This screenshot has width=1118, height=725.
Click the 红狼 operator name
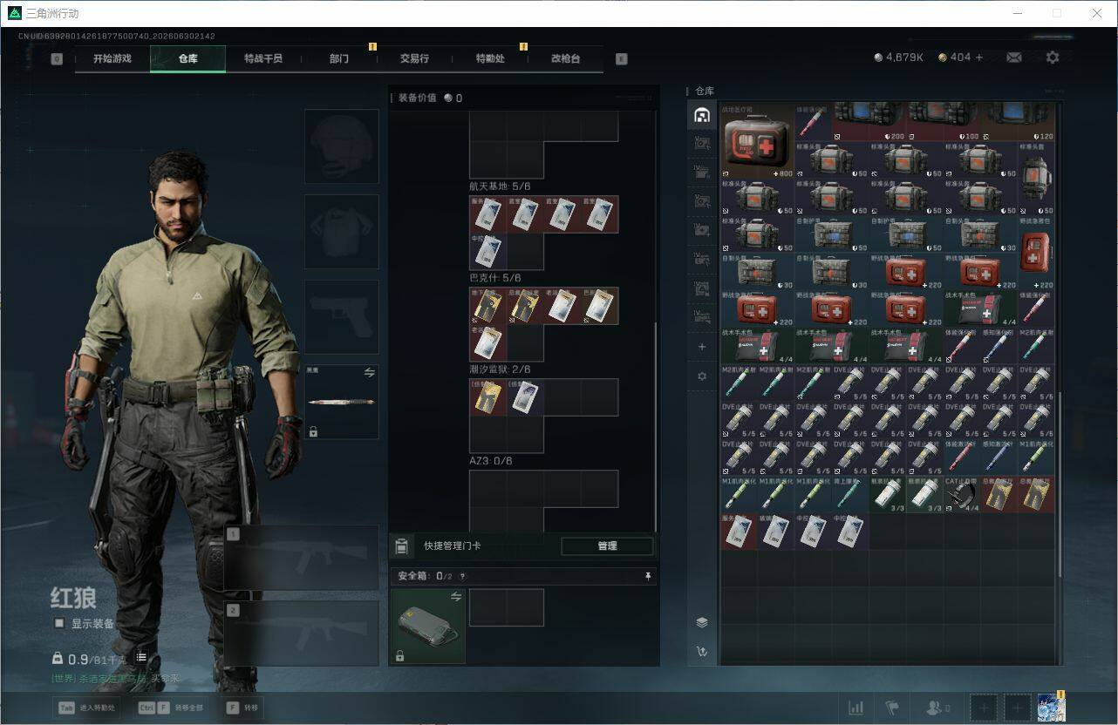pos(72,598)
